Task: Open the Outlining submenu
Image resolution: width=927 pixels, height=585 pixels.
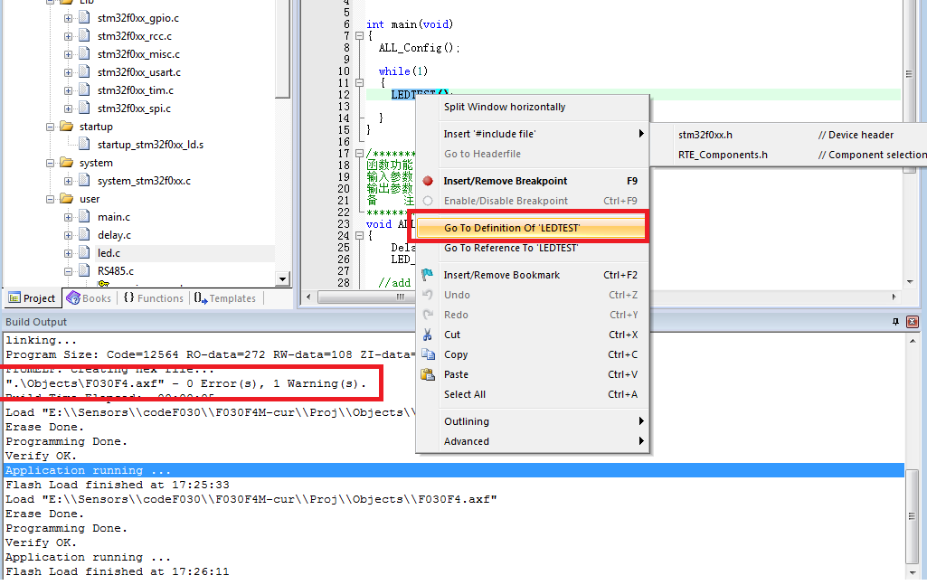Action: [531, 421]
